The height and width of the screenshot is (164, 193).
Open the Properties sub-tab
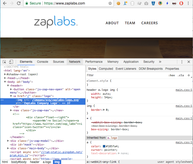tap(172, 69)
